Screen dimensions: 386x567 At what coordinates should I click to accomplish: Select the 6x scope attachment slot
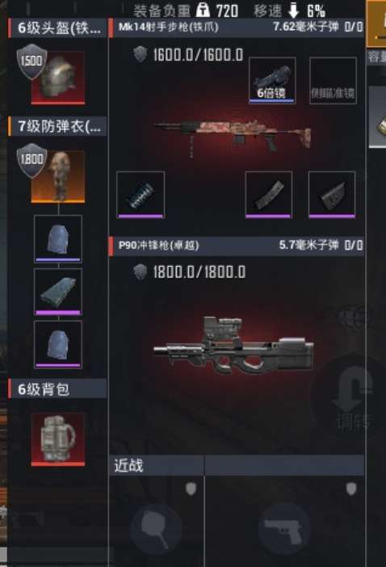tap(272, 80)
